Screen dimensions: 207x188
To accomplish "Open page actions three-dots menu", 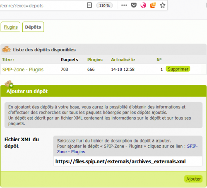I will pyautogui.click(x=124, y=5).
